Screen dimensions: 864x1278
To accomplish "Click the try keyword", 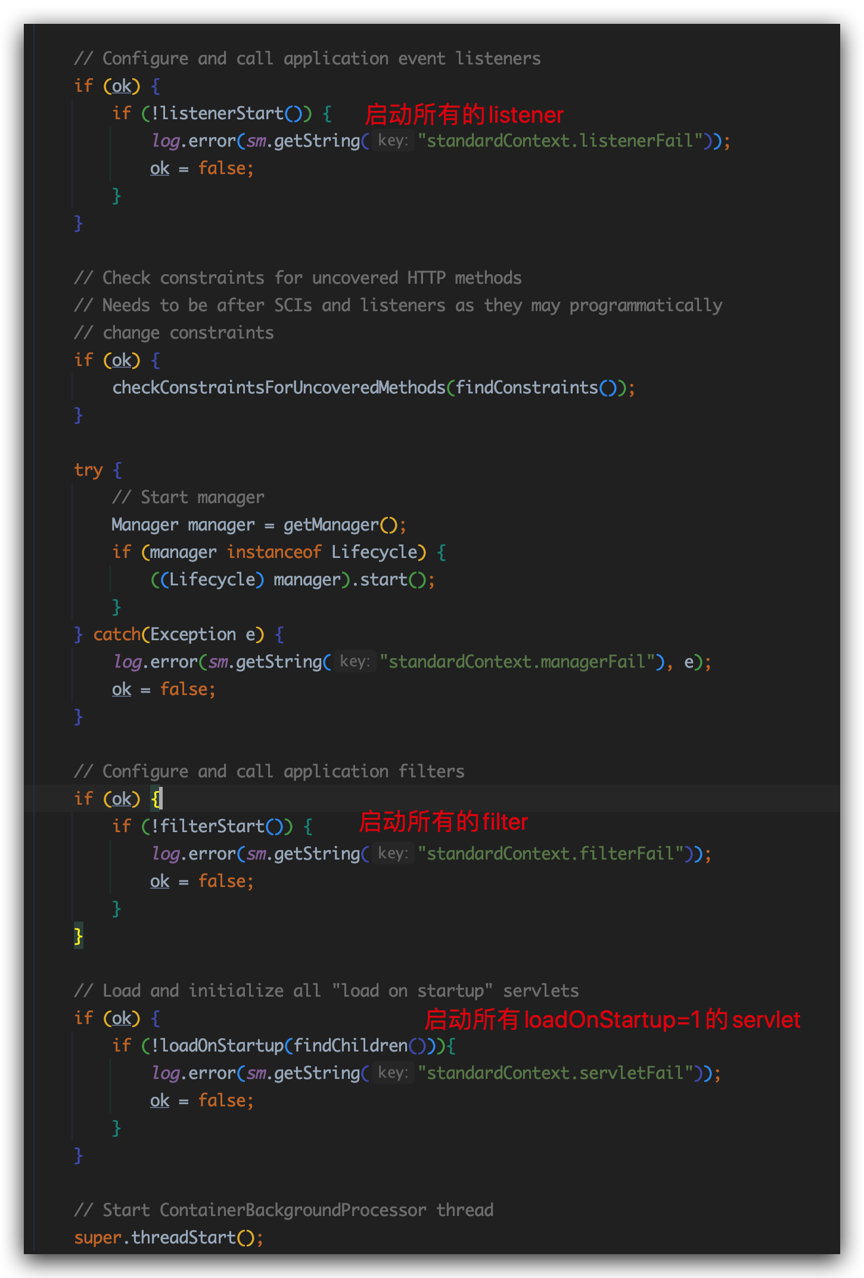I will pyautogui.click(x=88, y=470).
